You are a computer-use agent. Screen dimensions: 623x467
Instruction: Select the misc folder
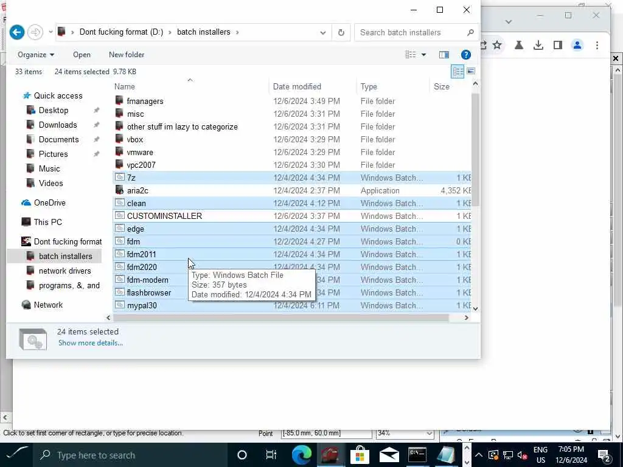point(135,114)
